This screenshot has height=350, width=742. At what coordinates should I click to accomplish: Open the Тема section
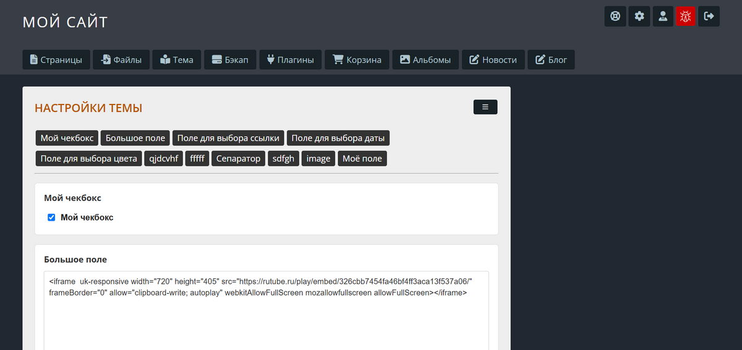(x=177, y=60)
